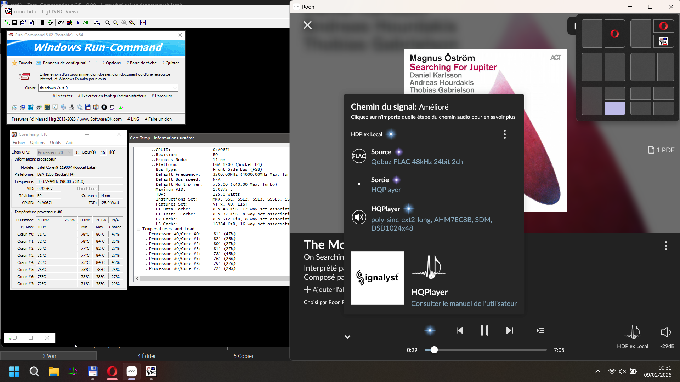This screenshot has width=680, height=382.
Task: Click TightVNC full screen icon
Action: [x=143, y=23]
